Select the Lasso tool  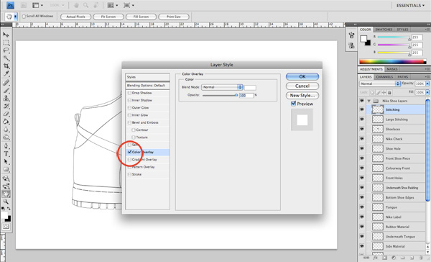pos(6,50)
